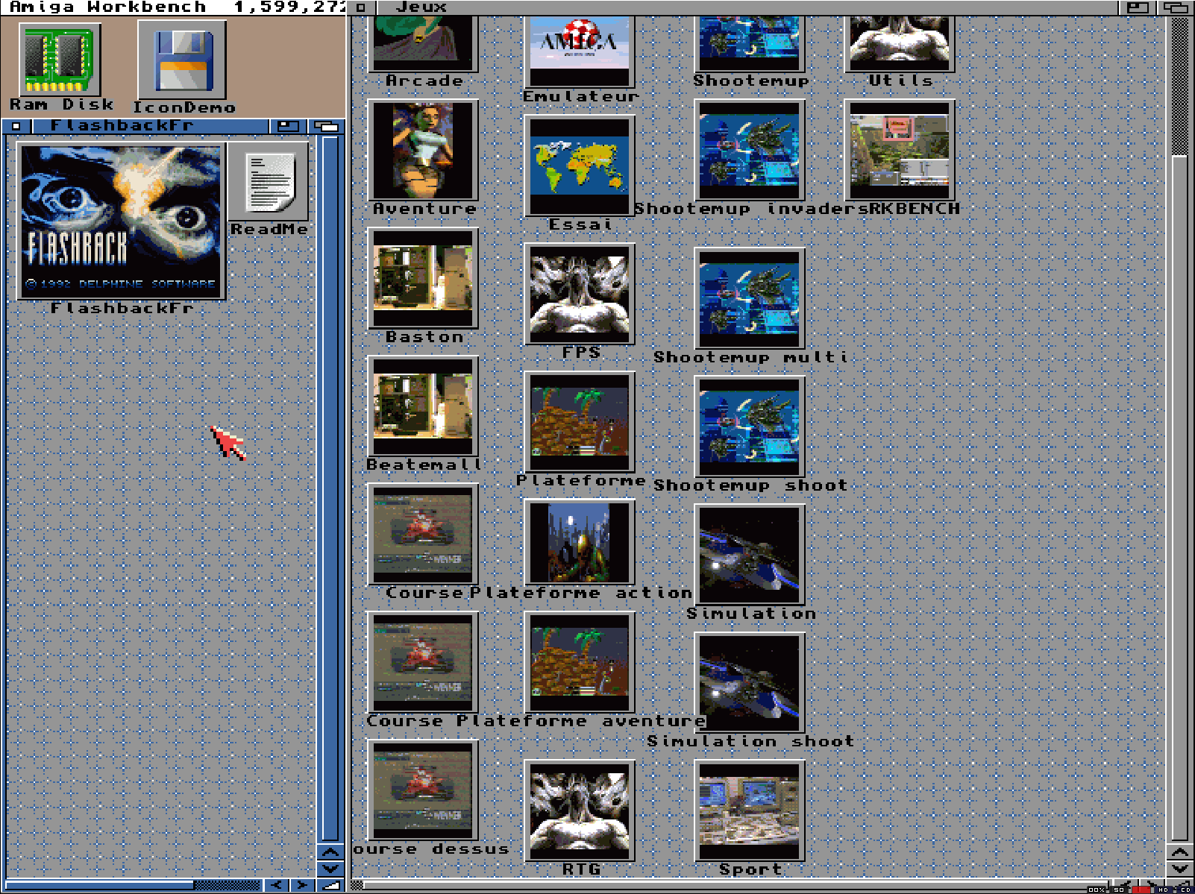Open the Aventure drawer icon
The width and height of the screenshot is (1195, 894).
coord(423,150)
